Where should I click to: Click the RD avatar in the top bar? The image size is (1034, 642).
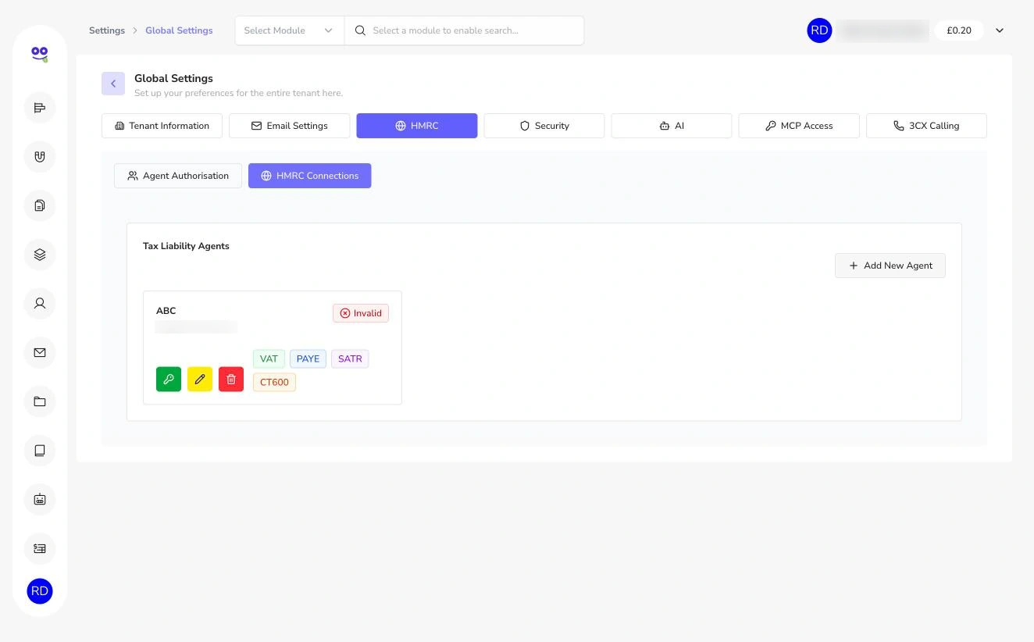coord(819,30)
